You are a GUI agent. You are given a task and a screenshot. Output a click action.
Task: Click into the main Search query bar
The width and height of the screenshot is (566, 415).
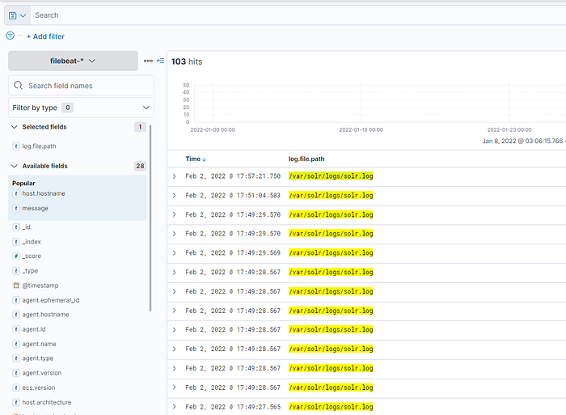click(x=298, y=15)
